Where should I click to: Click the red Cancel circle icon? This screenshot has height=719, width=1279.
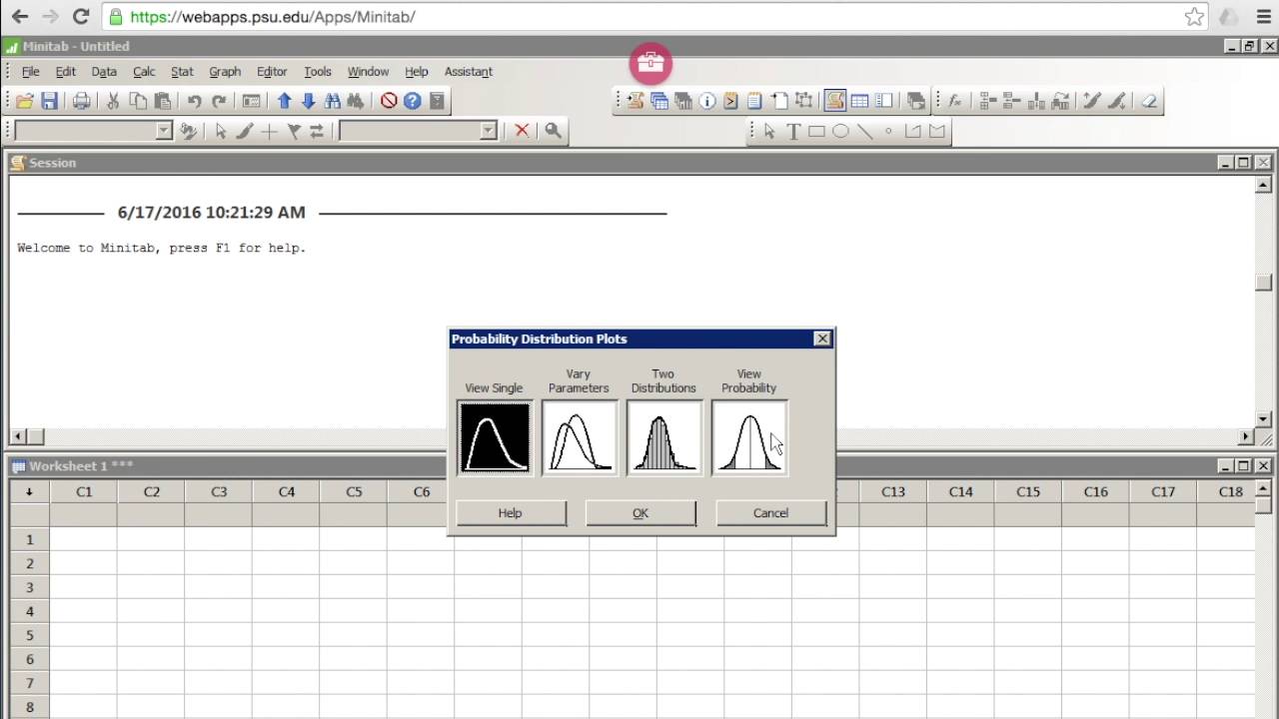coord(389,101)
